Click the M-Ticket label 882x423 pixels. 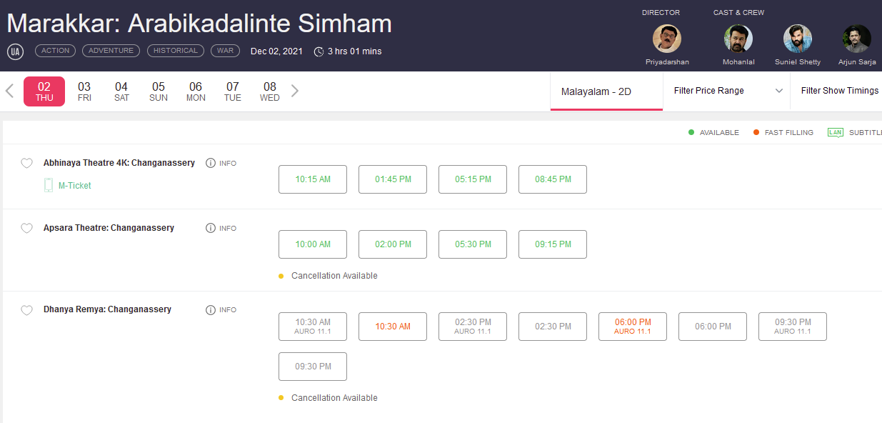click(x=75, y=186)
